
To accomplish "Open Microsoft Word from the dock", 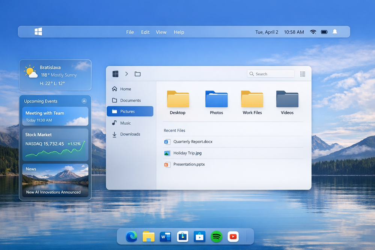I will [x=165, y=236].
